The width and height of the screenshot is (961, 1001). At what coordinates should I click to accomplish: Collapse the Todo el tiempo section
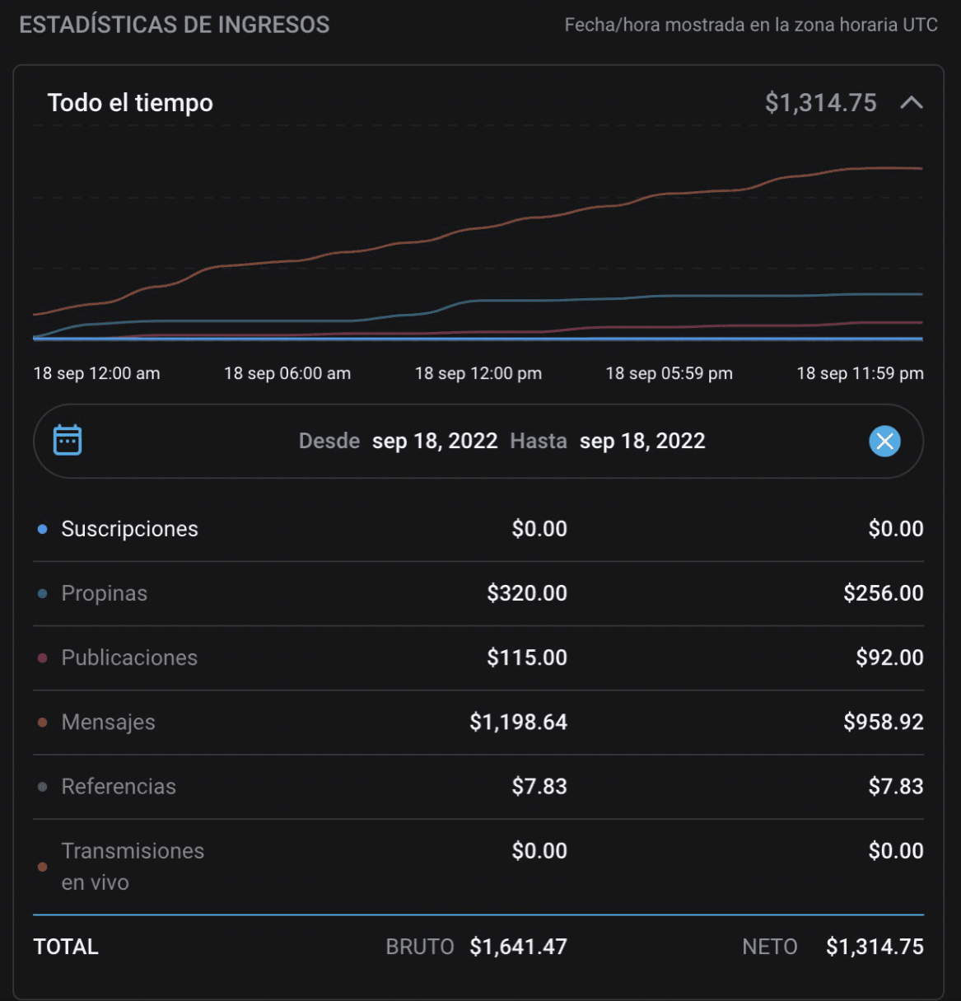point(911,103)
